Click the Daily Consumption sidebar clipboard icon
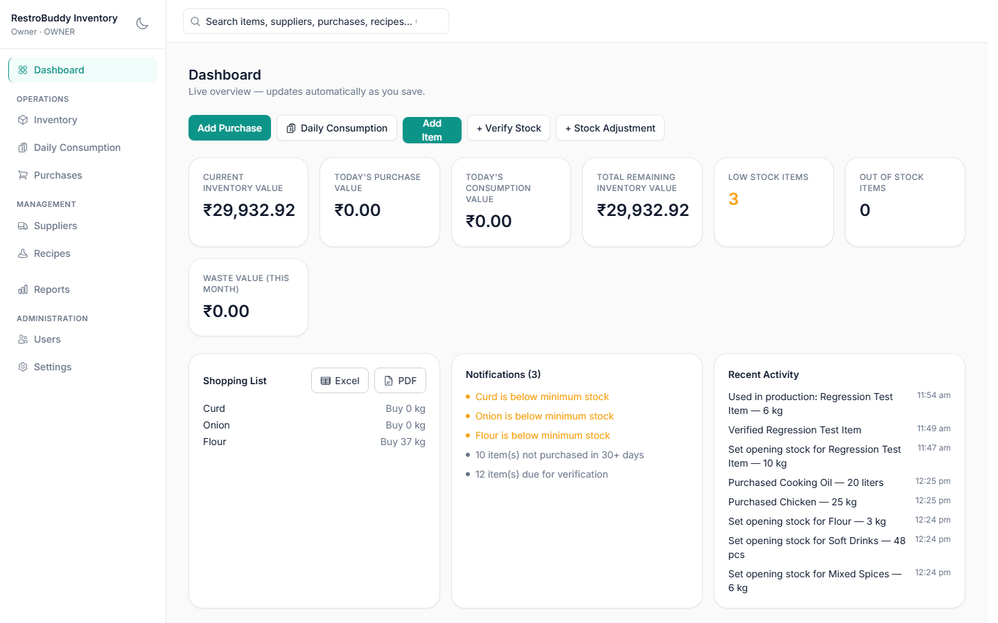 (23, 147)
